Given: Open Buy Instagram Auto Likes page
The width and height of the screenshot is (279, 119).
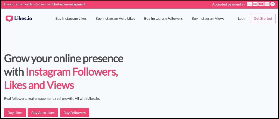Looking at the screenshot, I should (x=115, y=18).
